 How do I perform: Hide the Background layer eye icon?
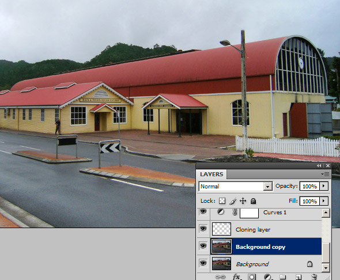[x=203, y=263]
